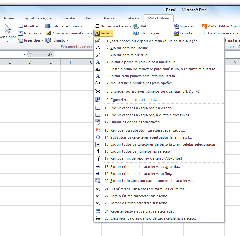This screenshot has width=240, height=236.
Task: Choose Limpar os dados e formatação
Action: click(159, 122)
